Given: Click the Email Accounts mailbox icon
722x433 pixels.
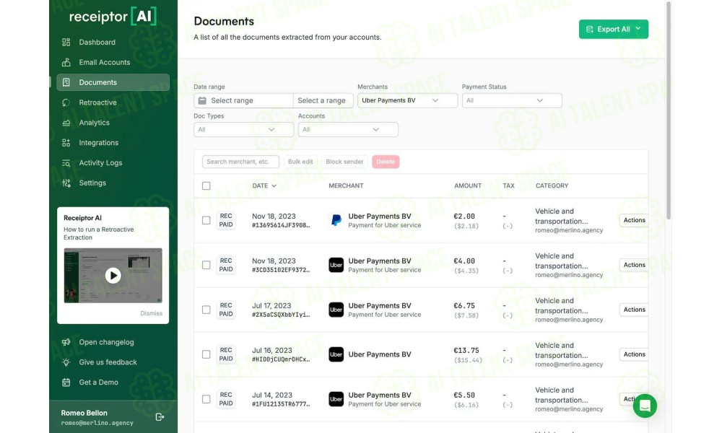Looking at the screenshot, I should click(66, 62).
